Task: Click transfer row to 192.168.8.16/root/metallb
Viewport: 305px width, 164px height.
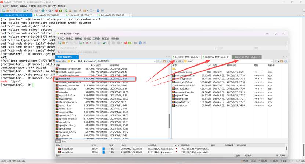Action: [171, 152]
